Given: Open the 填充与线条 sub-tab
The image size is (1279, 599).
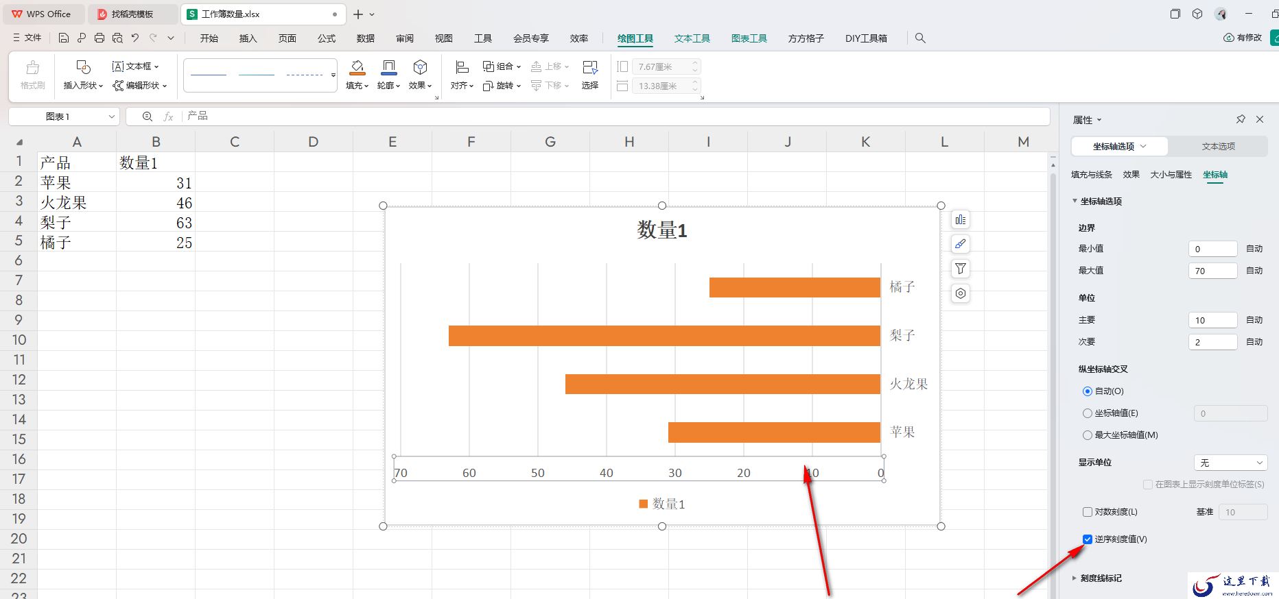Looking at the screenshot, I should [1092, 175].
